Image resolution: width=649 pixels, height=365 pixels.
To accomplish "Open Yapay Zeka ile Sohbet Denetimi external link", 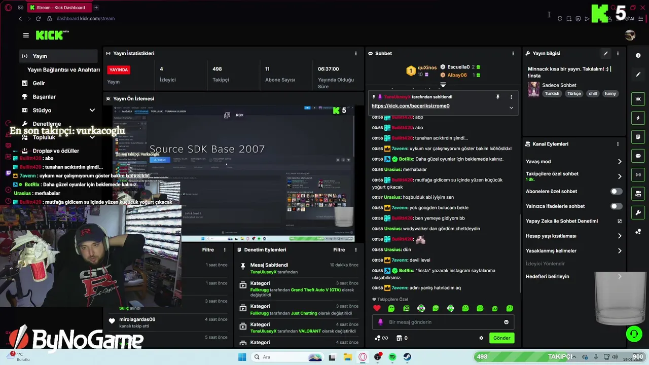I will (620, 221).
